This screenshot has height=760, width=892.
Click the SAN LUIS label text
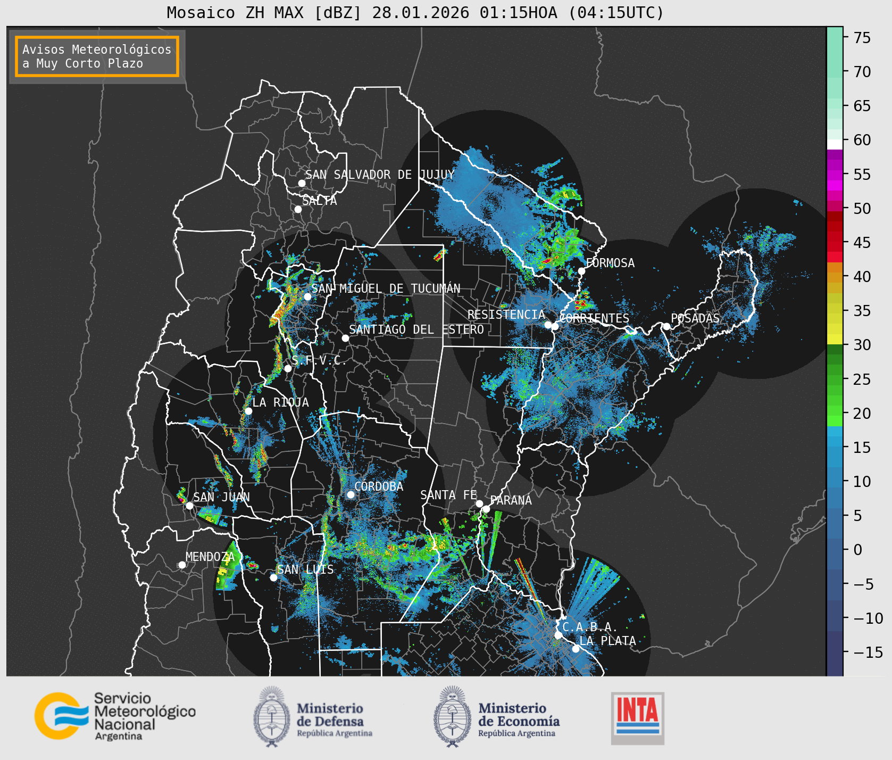306,569
